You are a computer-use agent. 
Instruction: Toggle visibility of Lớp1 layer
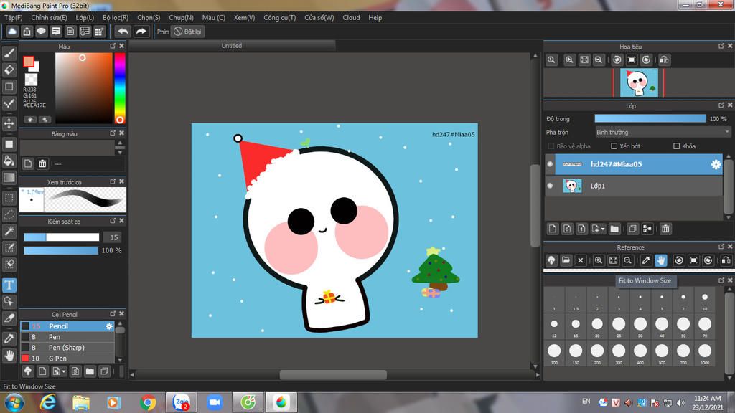tap(550, 186)
